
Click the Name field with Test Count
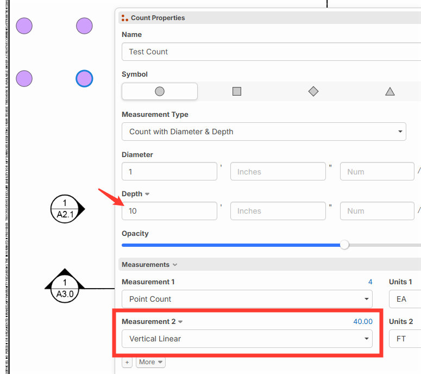[x=271, y=52]
